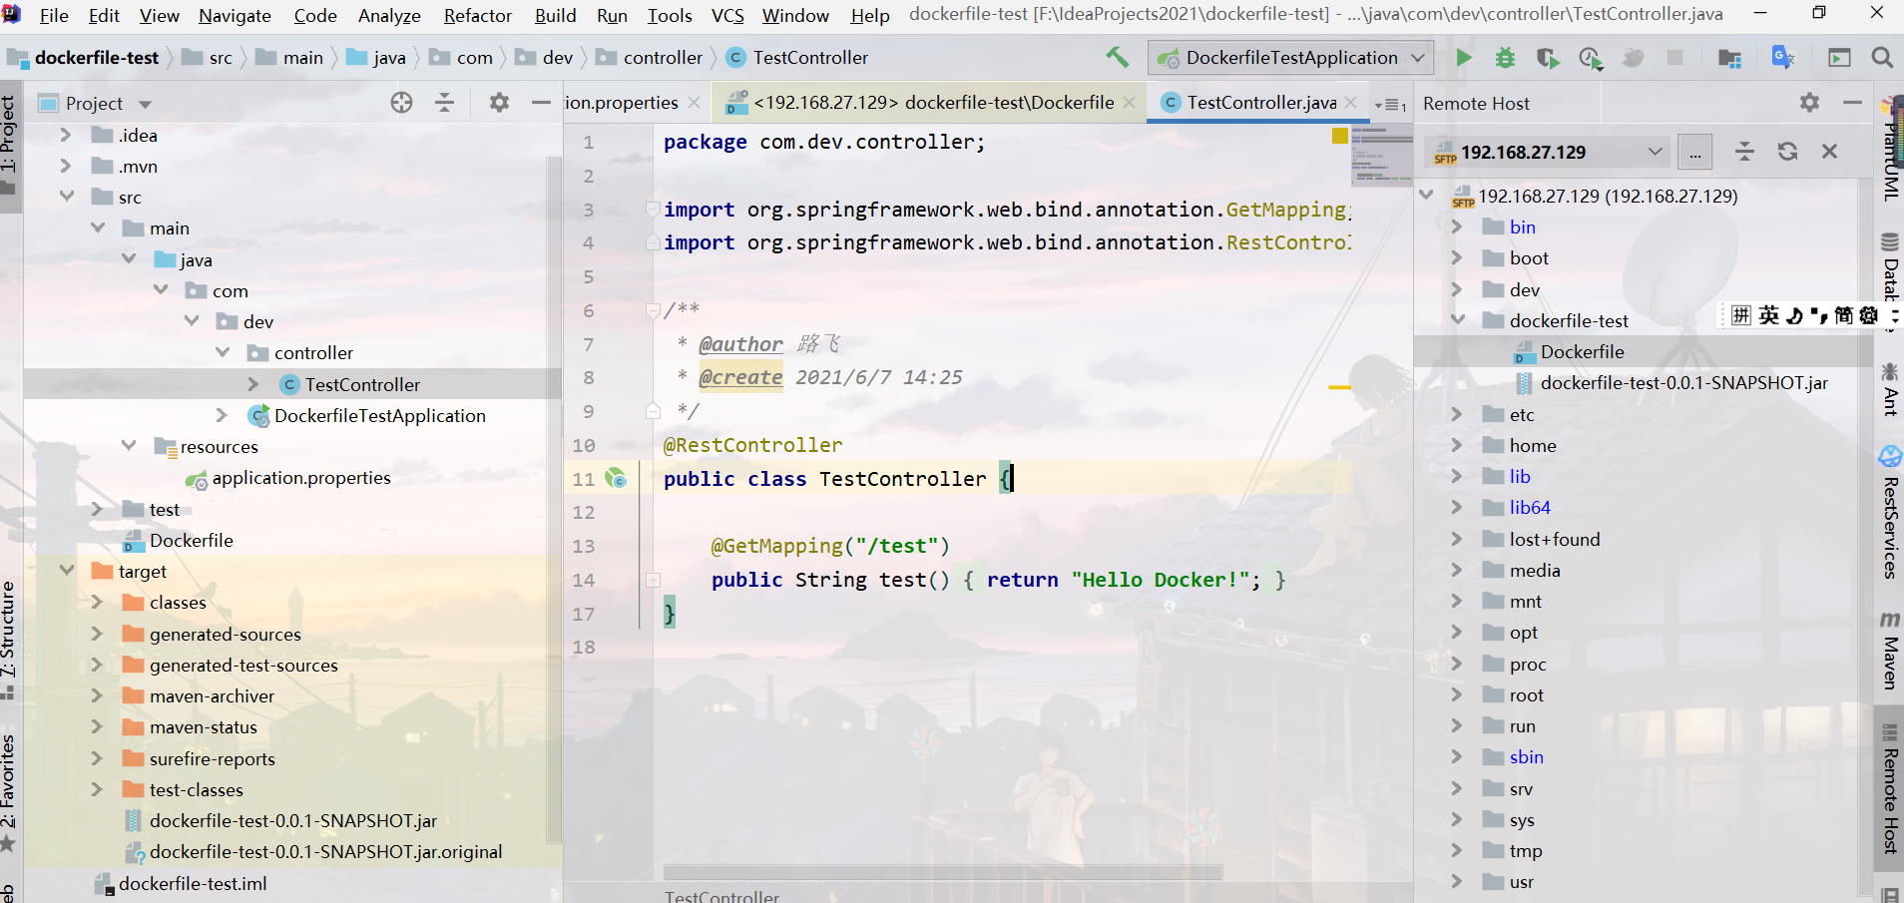Click the Google Translate toolbar icon
Screen dimensions: 1904x903
click(1783, 58)
